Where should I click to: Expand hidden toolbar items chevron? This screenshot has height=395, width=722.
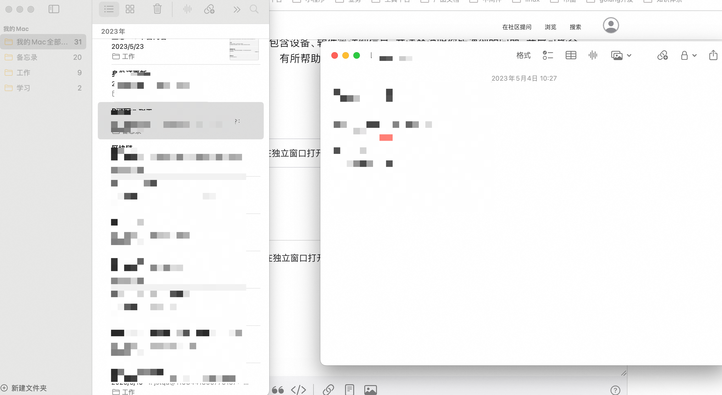click(x=237, y=10)
